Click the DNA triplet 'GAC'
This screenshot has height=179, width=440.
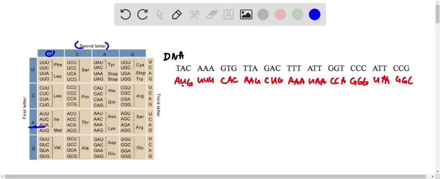pyautogui.click(x=272, y=68)
